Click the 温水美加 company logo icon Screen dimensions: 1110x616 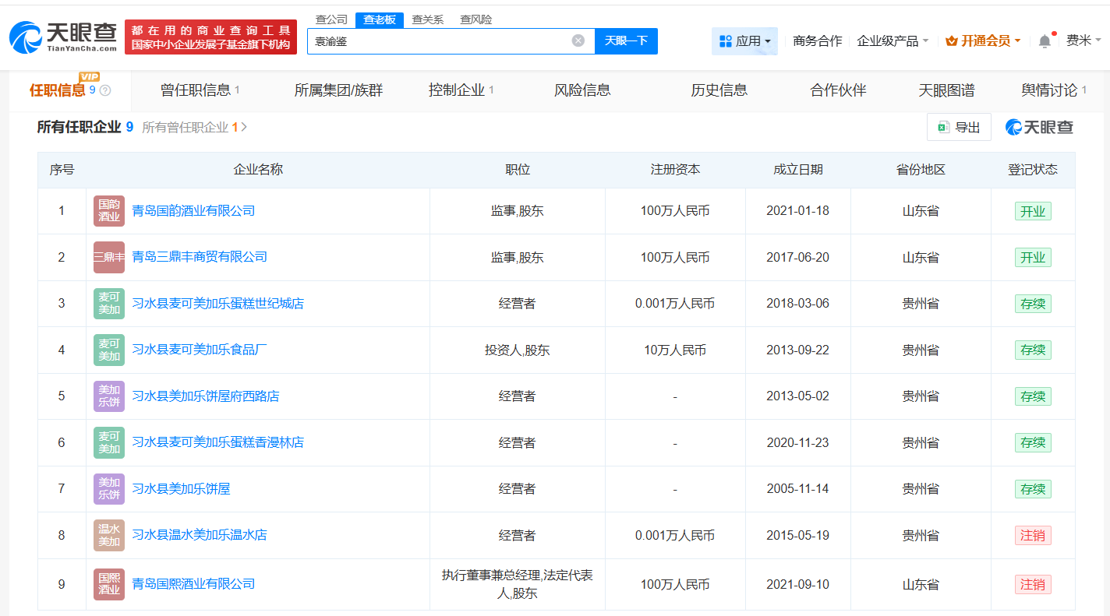[109, 535]
